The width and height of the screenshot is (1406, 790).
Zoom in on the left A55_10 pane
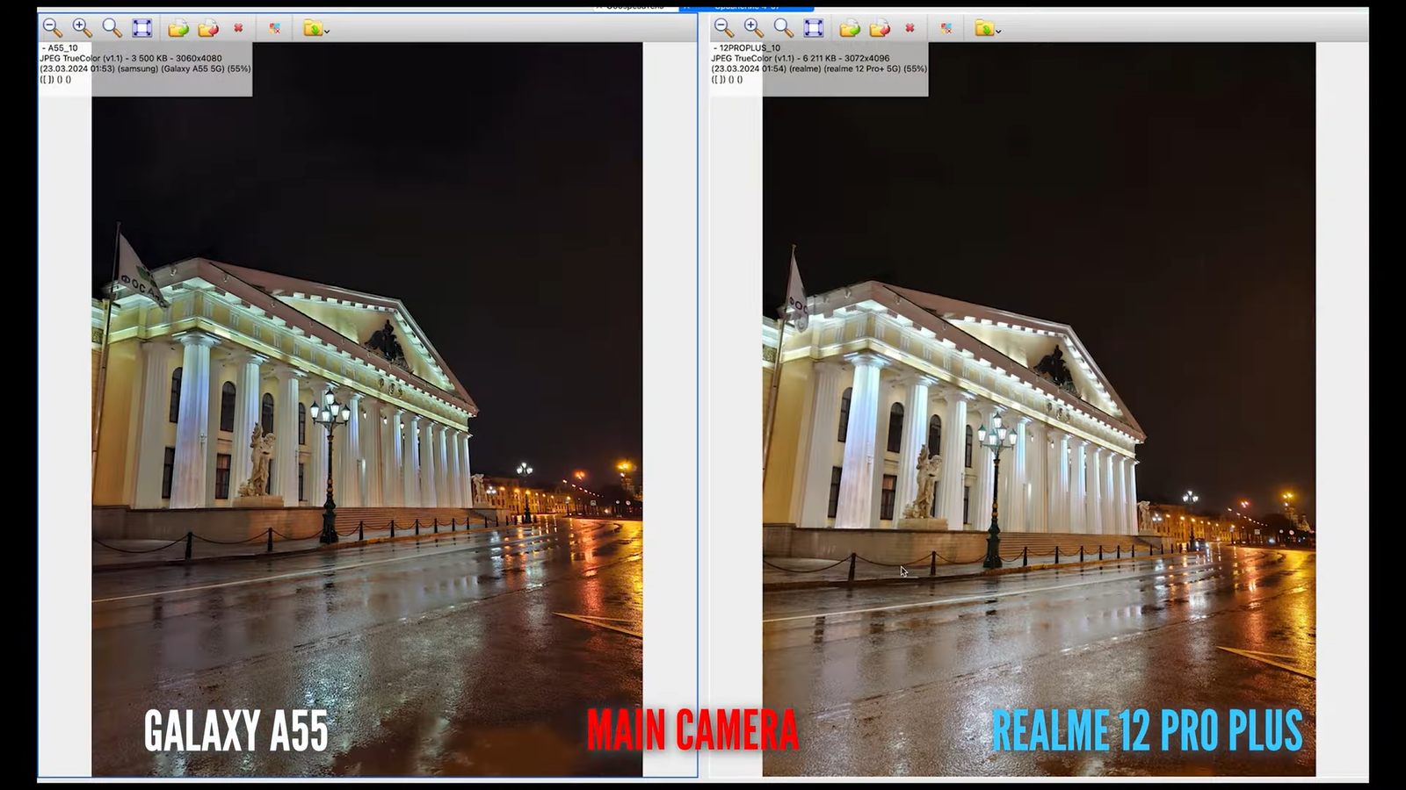tap(82, 28)
